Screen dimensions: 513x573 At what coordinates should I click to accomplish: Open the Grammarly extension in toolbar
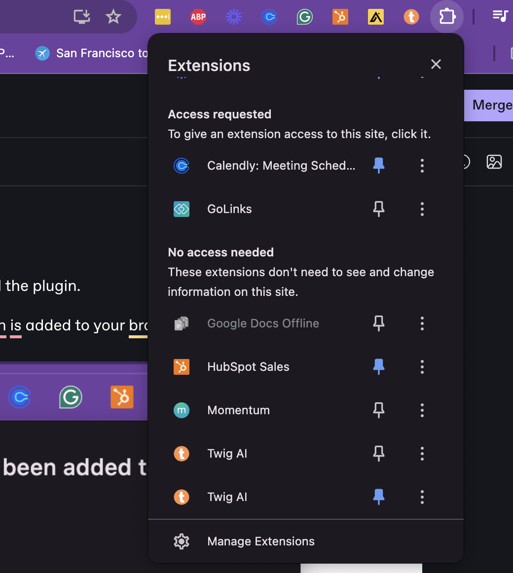coord(305,17)
